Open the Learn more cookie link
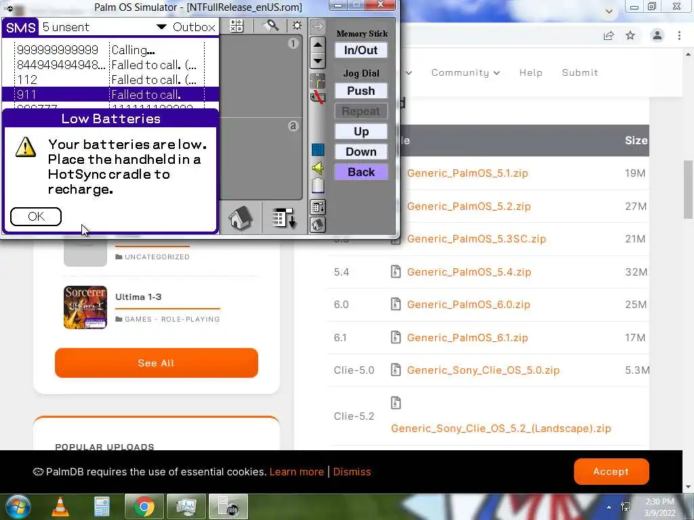The image size is (694, 520). [297, 472]
